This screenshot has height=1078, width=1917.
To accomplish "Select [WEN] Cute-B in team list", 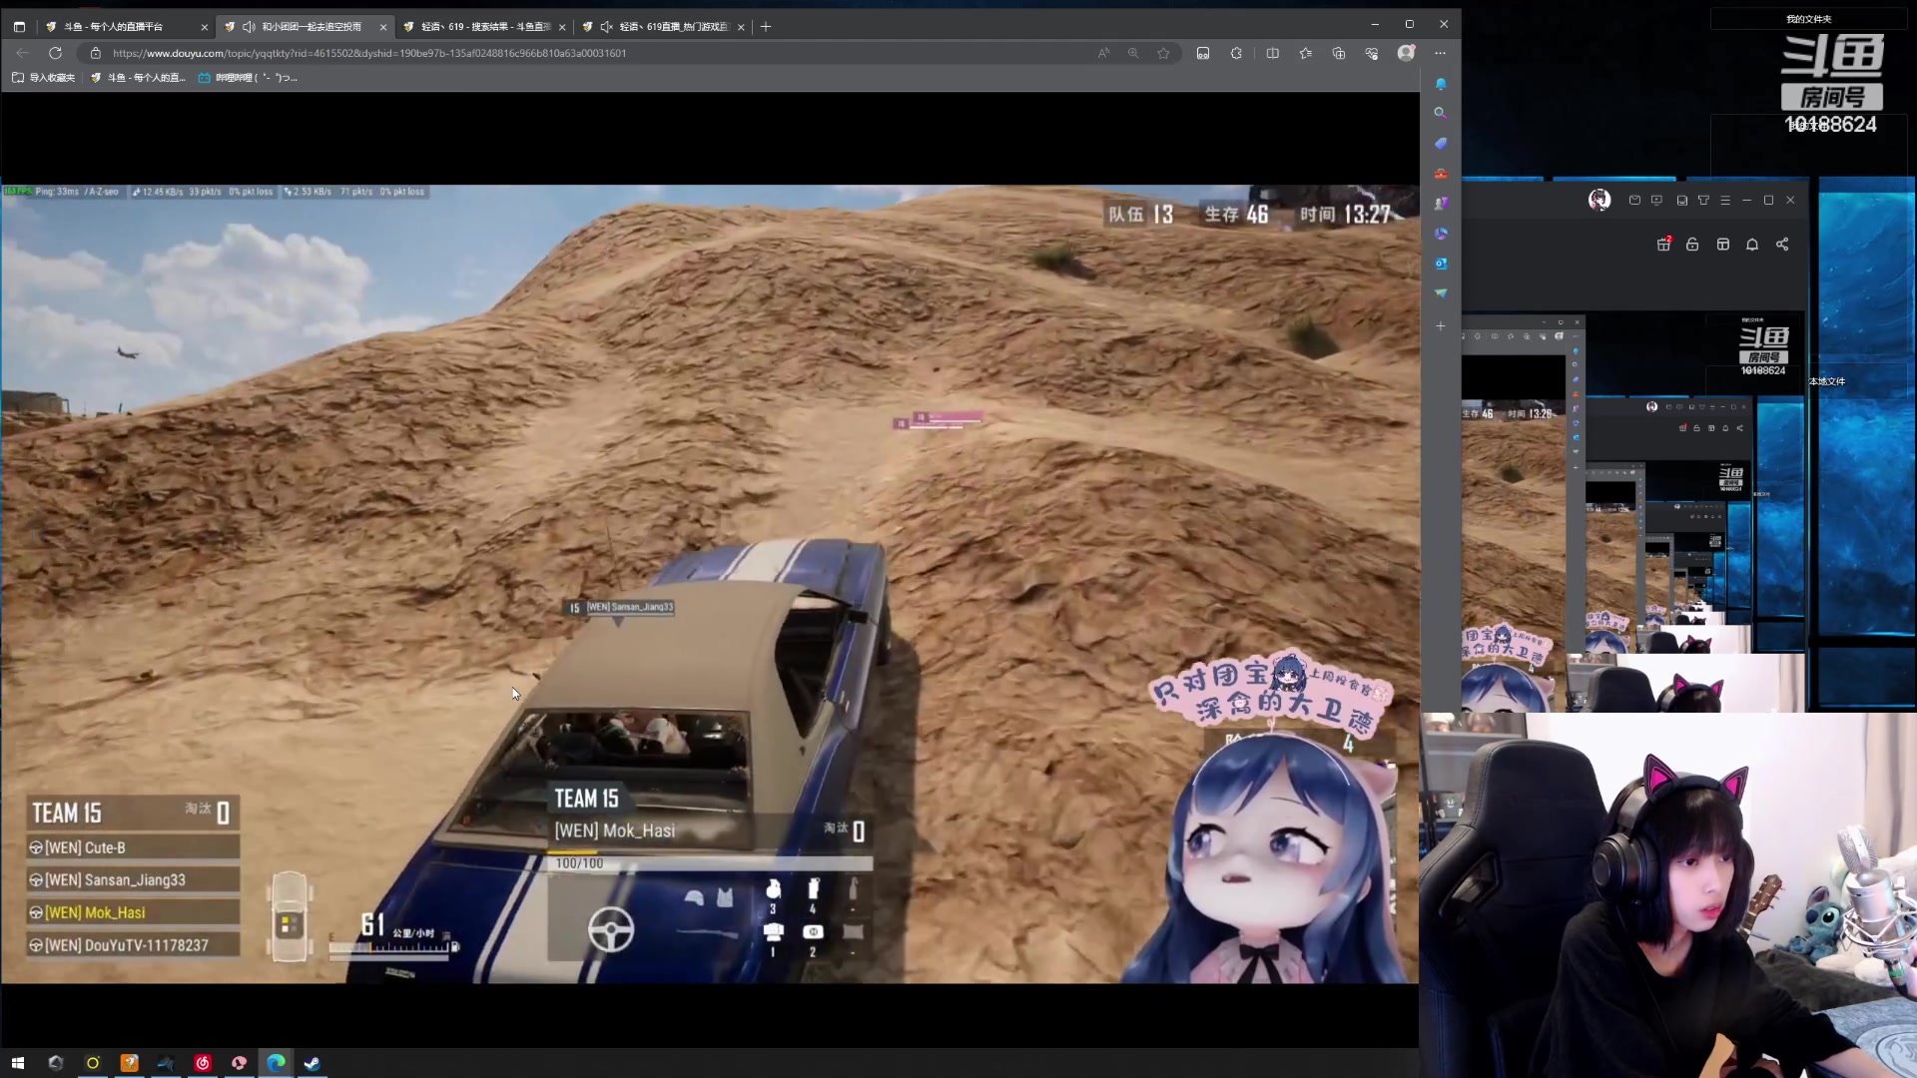I will tap(134, 848).
